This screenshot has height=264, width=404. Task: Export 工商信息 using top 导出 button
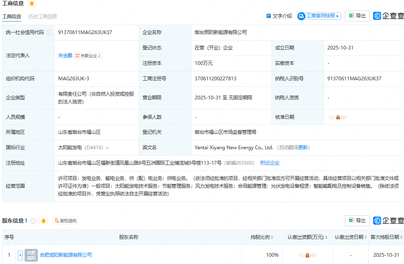pyautogui.click(x=357, y=16)
